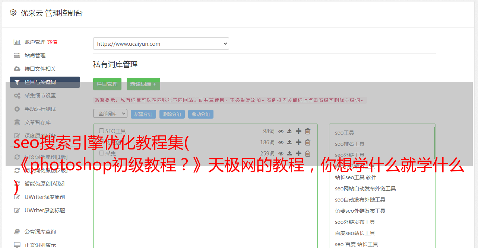
Task: Click the eye icon in the 259词 row
Action: [281, 153]
